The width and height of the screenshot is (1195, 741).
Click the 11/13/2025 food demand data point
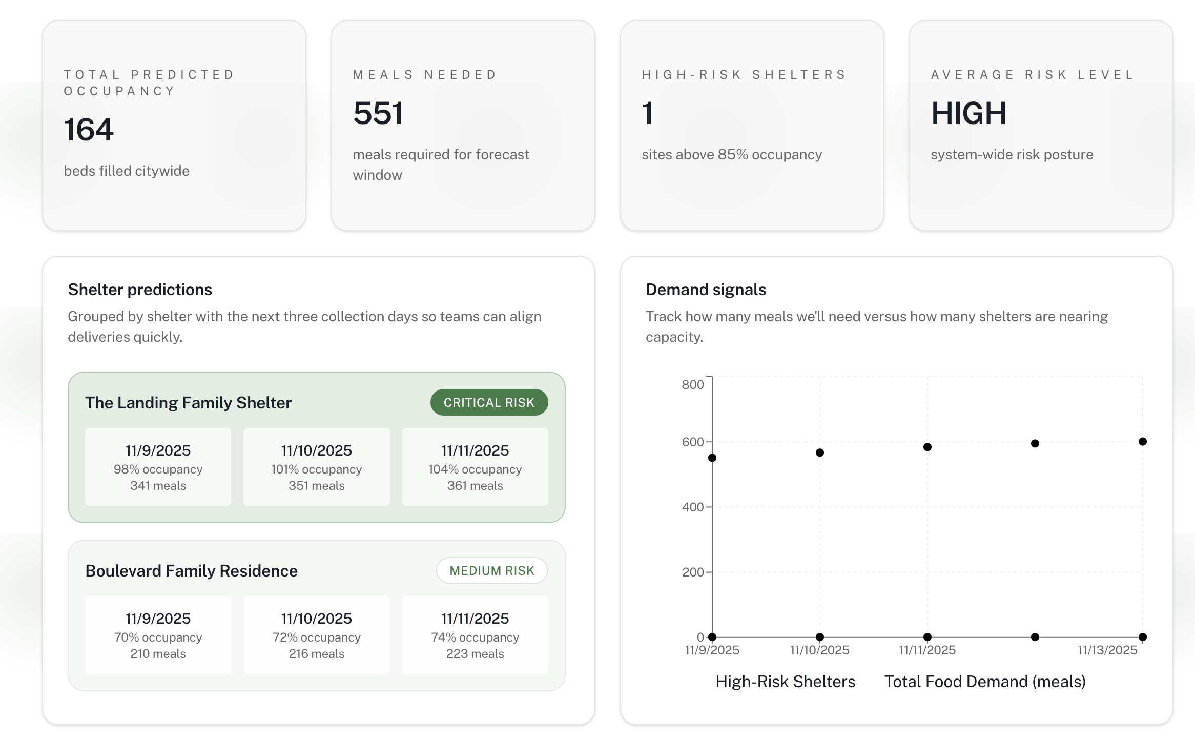coord(1142,441)
